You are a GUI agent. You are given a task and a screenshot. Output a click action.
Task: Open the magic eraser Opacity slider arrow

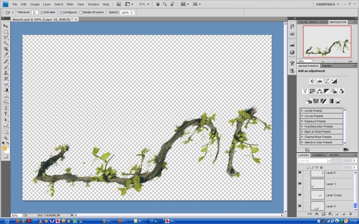click(x=132, y=13)
